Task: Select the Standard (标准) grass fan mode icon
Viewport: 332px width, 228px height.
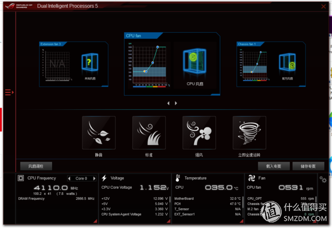Action: [149, 132]
